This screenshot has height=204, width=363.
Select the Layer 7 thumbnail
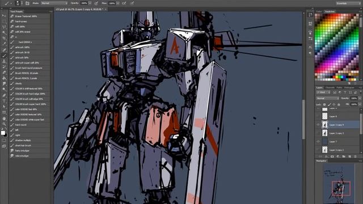pos(325,141)
